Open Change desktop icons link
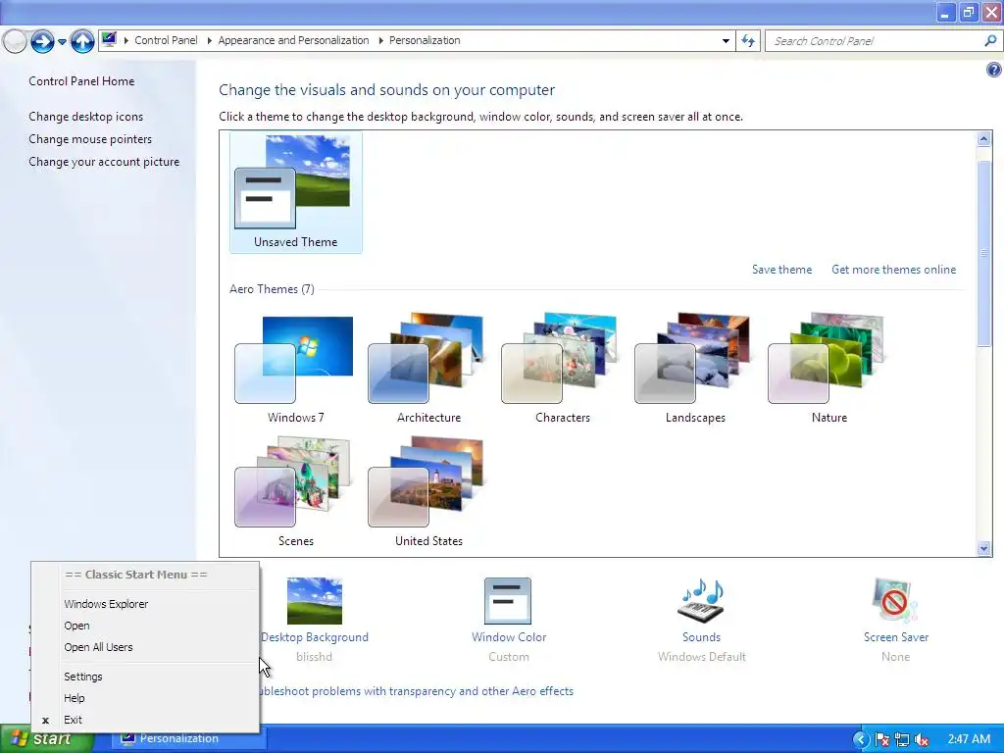Screen dimensions: 1004x753 [x=86, y=117]
